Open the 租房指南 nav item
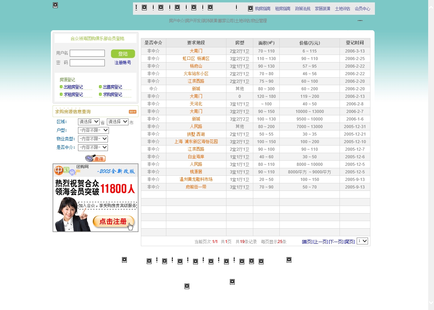This screenshot has width=434, height=310. (282, 9)
